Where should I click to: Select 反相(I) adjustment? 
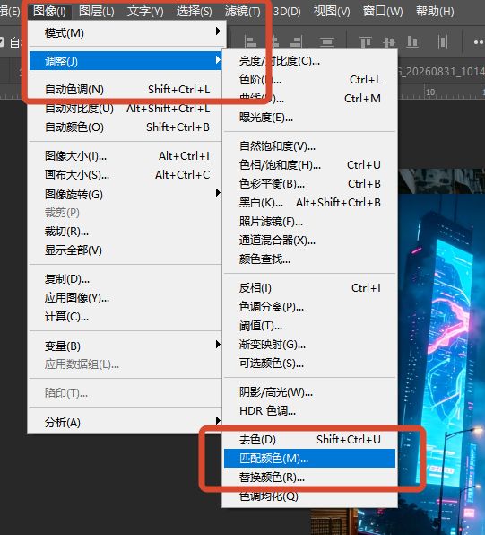click(x=310, y=288)
